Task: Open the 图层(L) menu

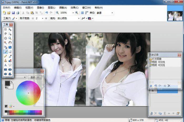Action: tap(51, 8)
